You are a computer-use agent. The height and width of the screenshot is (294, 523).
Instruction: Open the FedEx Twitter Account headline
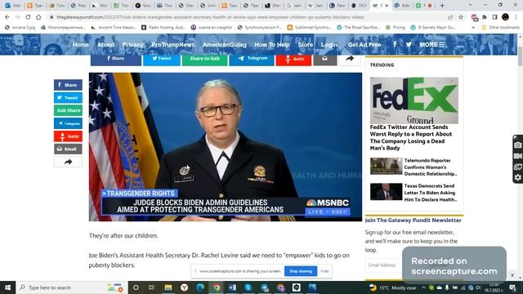click(411, 138)
